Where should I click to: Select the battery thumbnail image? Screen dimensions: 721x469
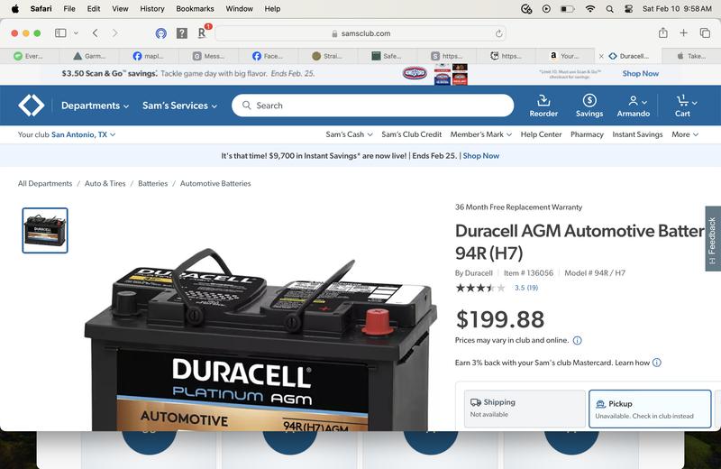pyautogui.click(x=45, y=230)
